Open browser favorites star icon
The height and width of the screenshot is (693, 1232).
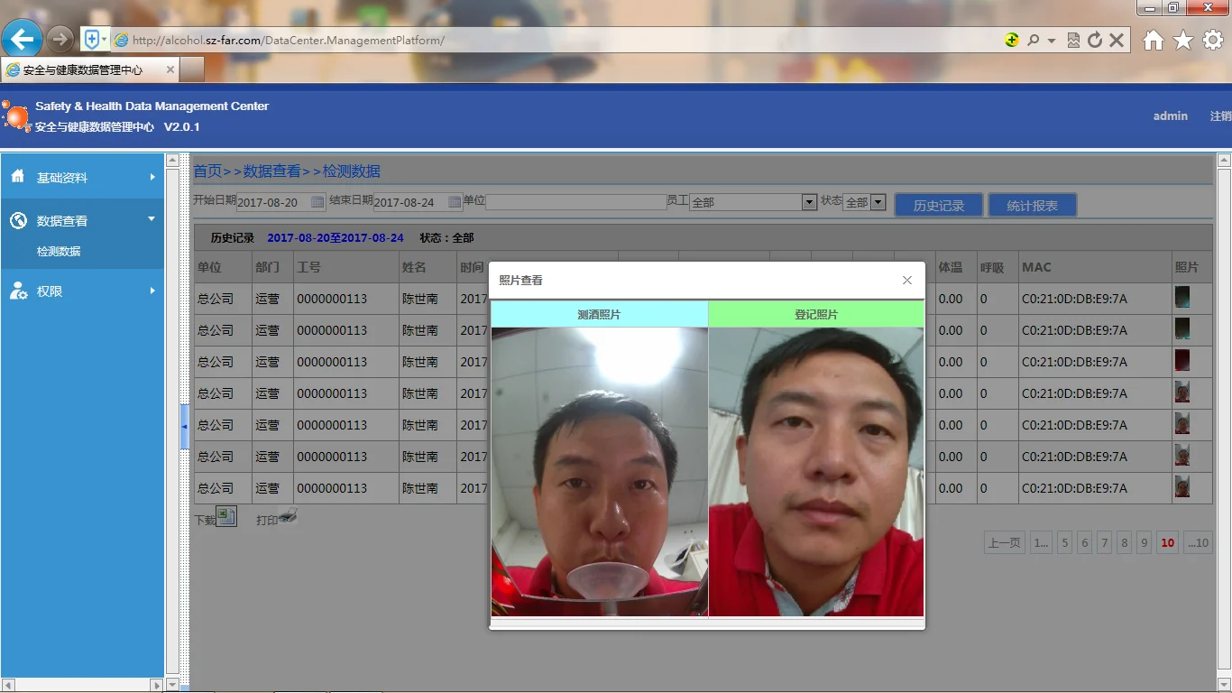pos(1183,41)
